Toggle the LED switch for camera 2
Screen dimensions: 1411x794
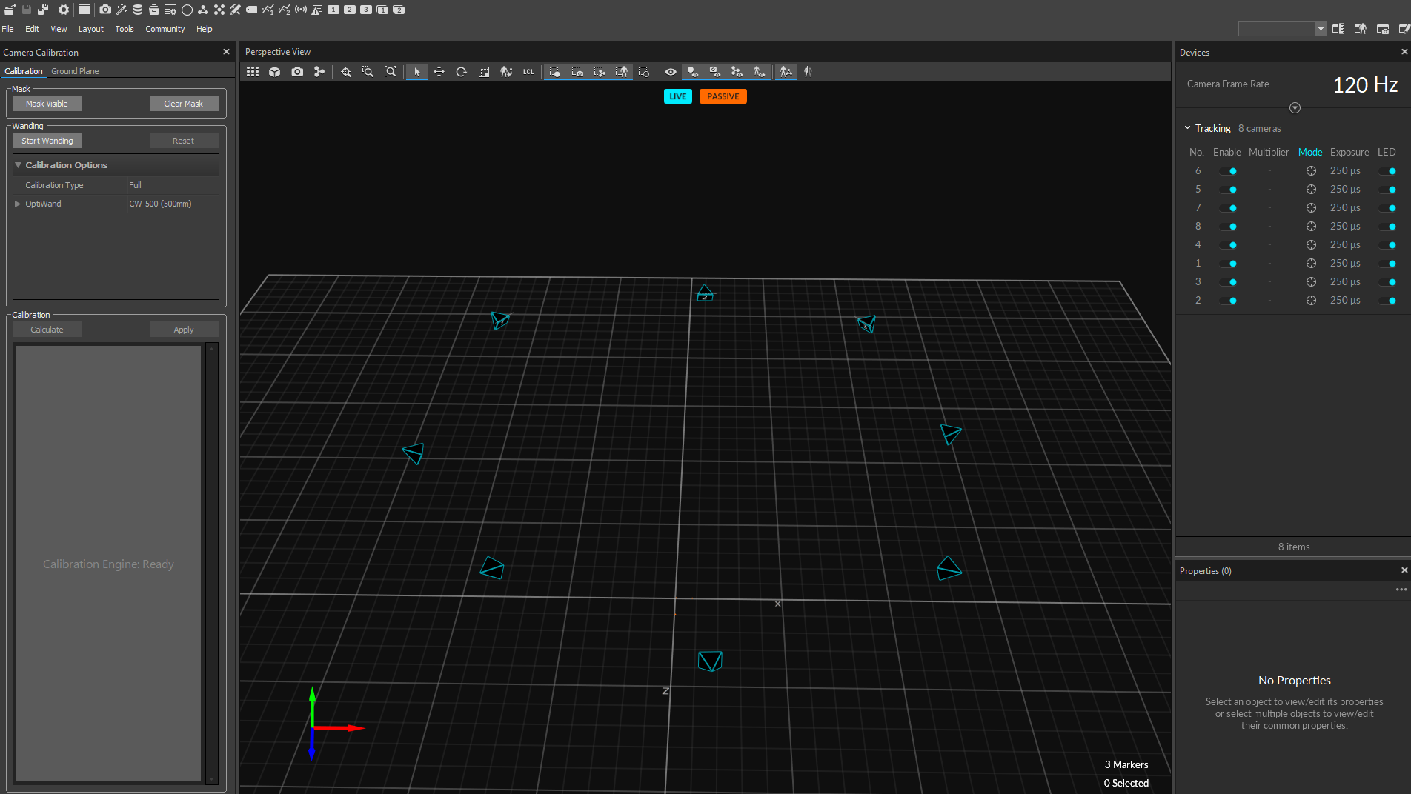pos(1387,301)
